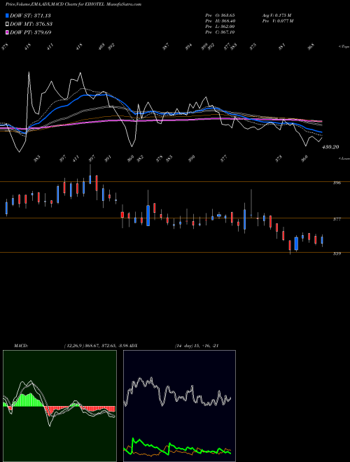Click the chart title mentioning EIHOTEL MunafaSutra.com
The image size is (350, 462).
(73, 4)
